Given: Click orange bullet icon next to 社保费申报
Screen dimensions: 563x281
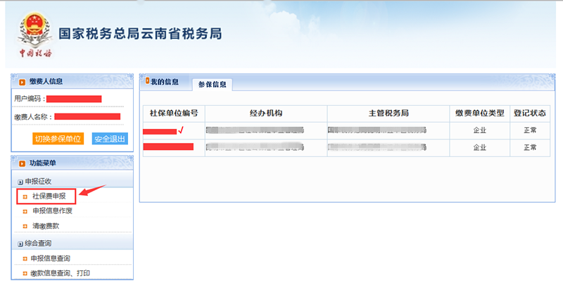Looking at the screenshot, I should coord(25,197).
